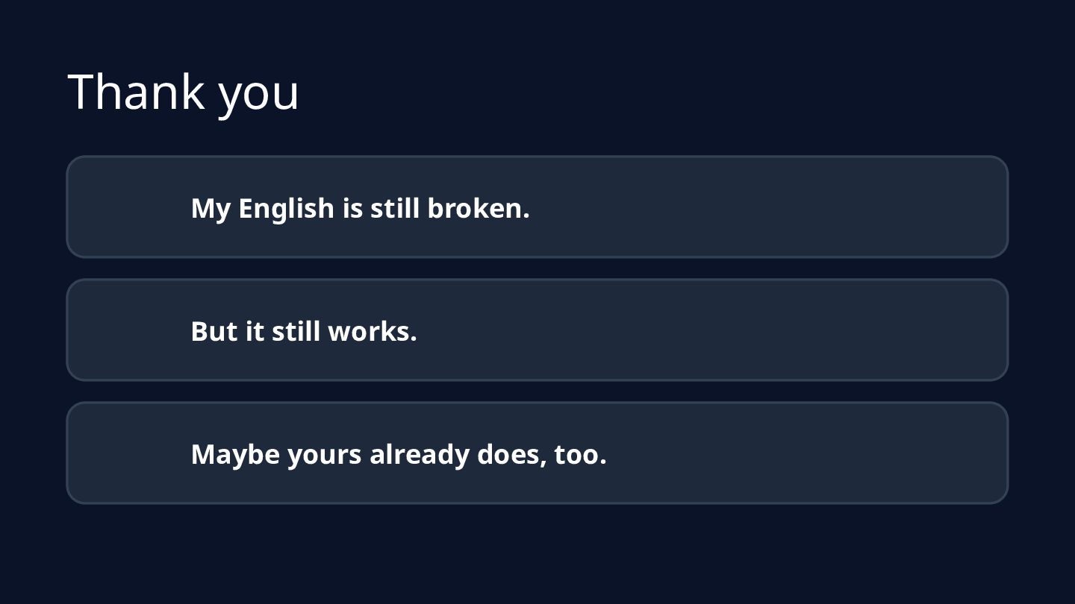Click the word "My" in first card

[x=211, y=210]
